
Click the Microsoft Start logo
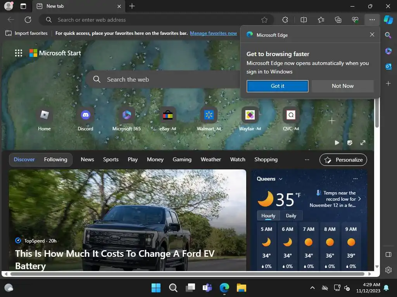[55, 53]
